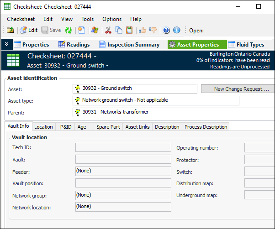The width and height of the screenshot is (275, 229).
Task: Expand the double chevron beside Properties
Action: tap(6, 44)
